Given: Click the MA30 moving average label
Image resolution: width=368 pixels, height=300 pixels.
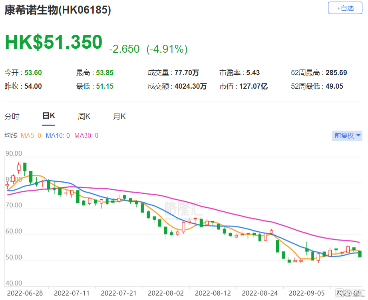Looking at the screenshot, I should click(x=86, y=135).
